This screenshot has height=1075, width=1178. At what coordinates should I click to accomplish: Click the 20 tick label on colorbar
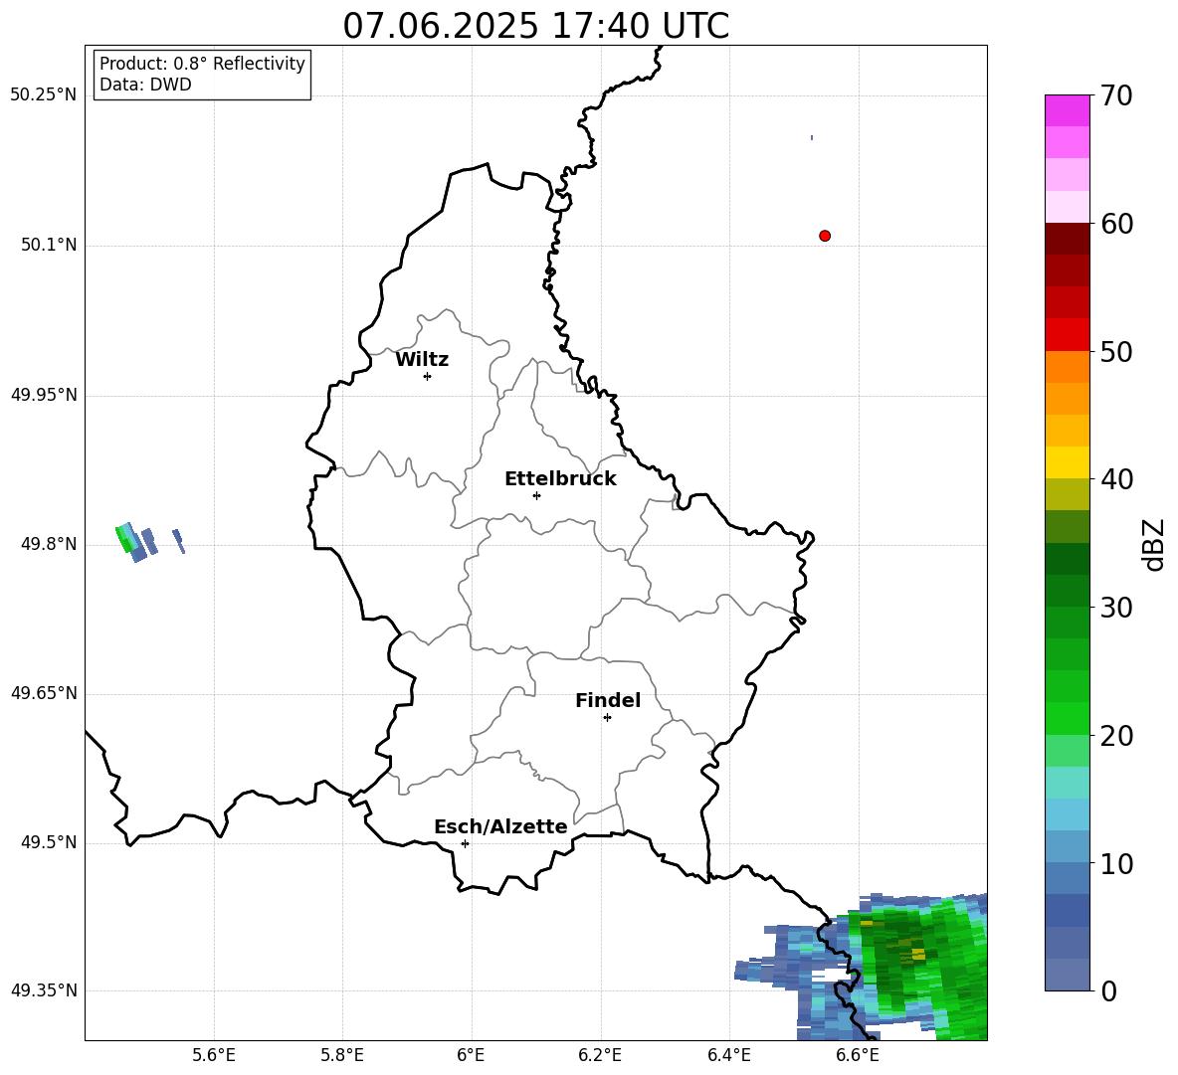coord(1116,736)
